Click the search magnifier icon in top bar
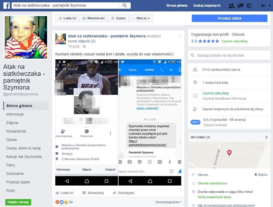273x207 pixels. 125,5
